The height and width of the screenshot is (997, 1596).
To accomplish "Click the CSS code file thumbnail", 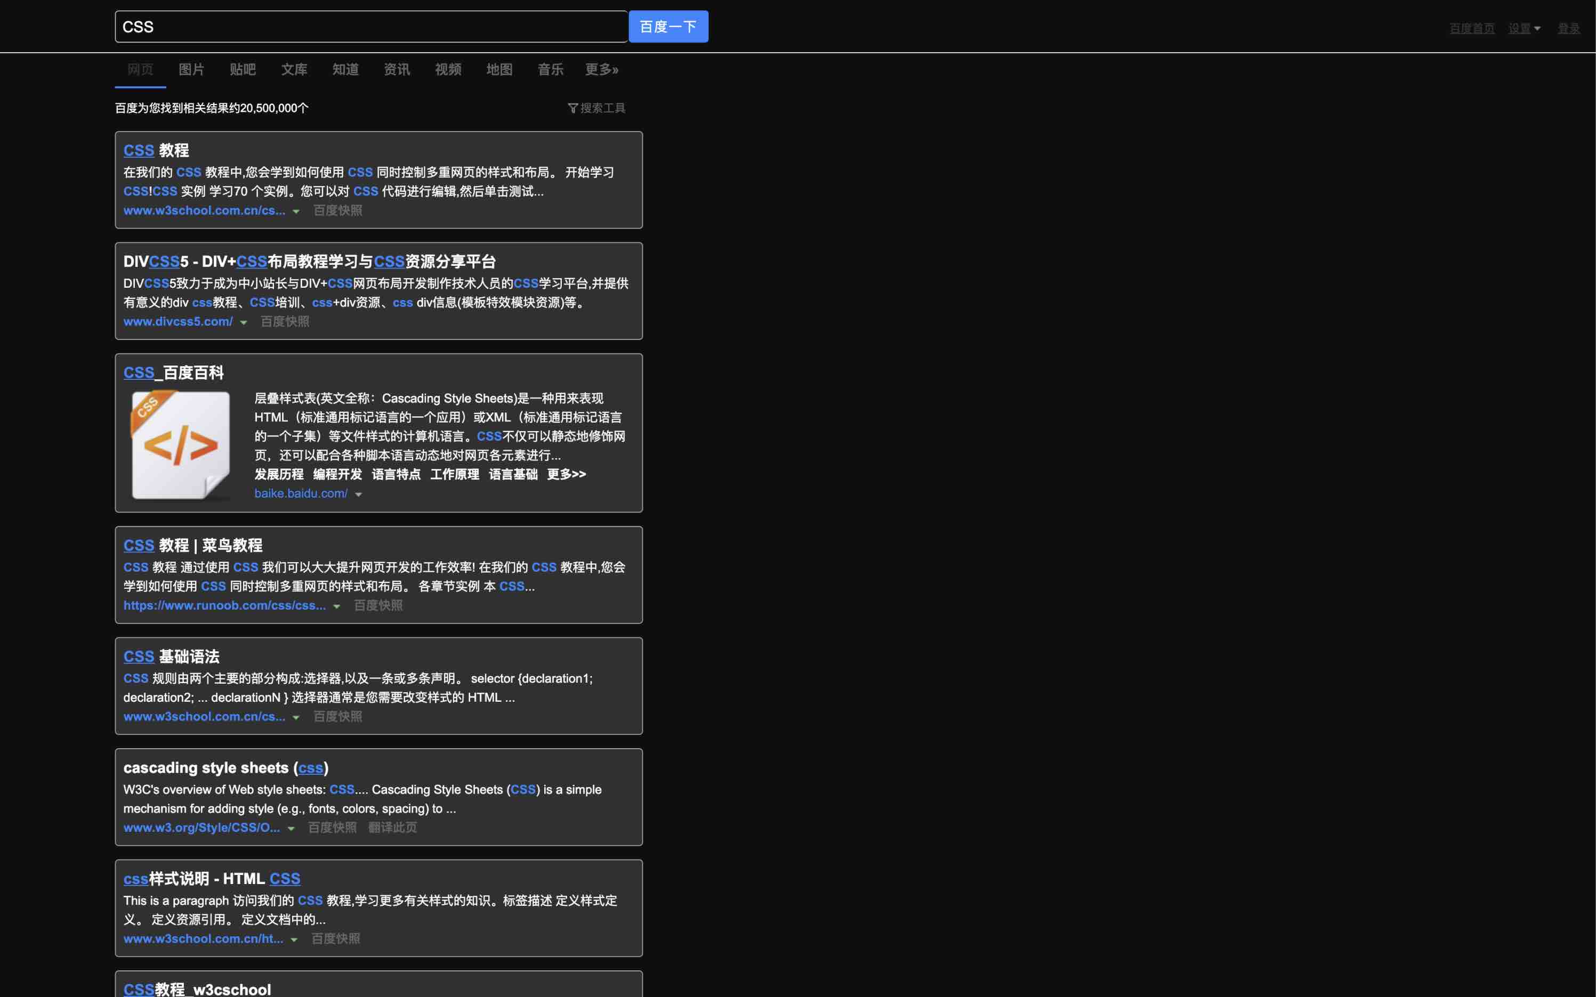I will click(181, 445).
